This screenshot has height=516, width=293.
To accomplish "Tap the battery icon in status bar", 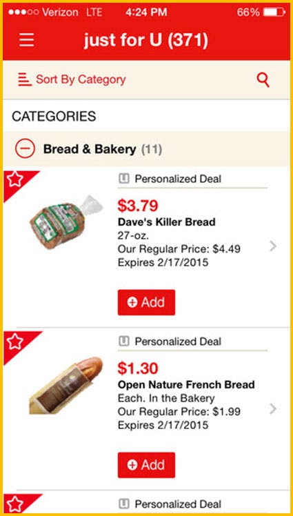I will click(x=274, y=12).
